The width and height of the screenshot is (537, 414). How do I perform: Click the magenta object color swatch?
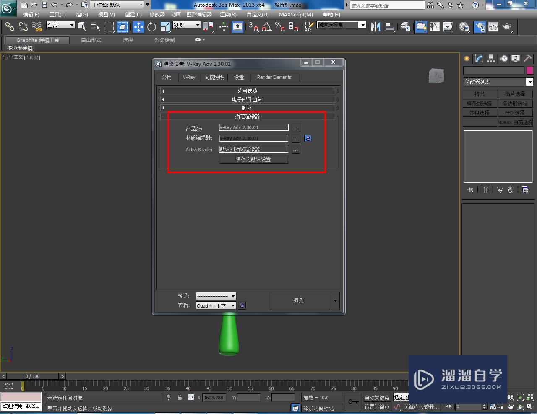pos(529,70)
